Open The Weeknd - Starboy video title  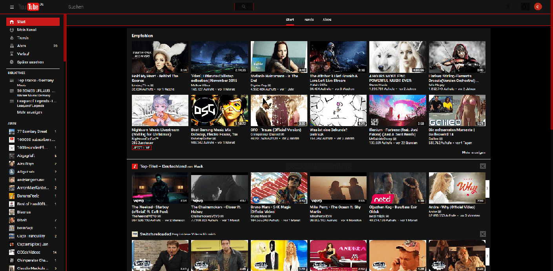(150, 209)
